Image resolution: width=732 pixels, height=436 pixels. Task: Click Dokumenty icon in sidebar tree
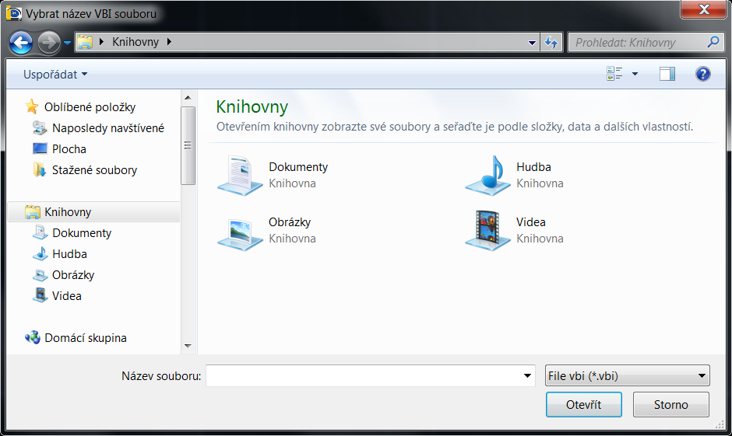pyautogui.click(x=40, y=232)
